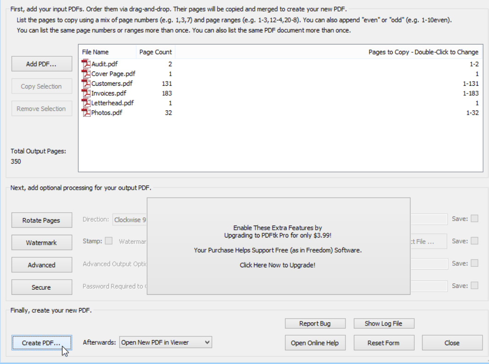Click the Show Log File button
Screen dimensions: 489x364
click(383, 324)
